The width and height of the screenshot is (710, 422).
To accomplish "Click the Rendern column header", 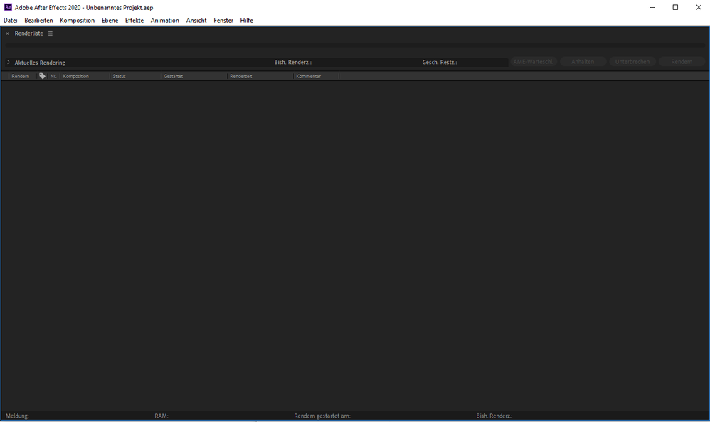I will 21,76.
